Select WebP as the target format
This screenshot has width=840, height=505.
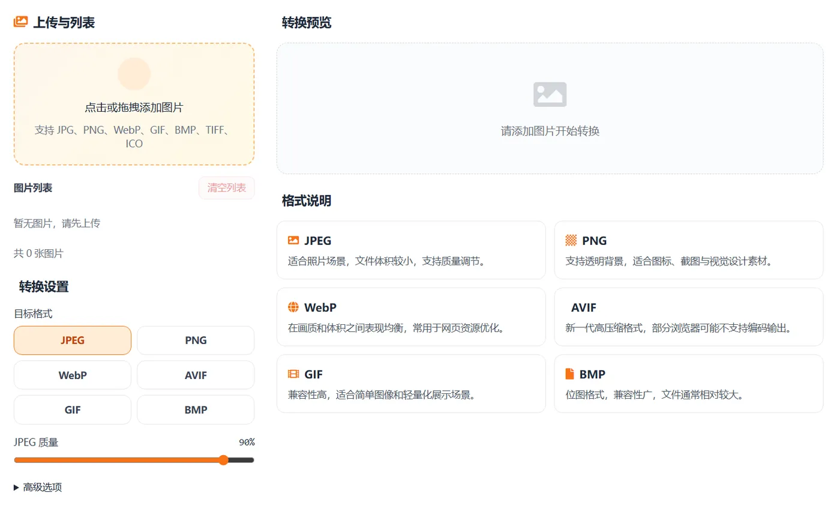[72, 375]
